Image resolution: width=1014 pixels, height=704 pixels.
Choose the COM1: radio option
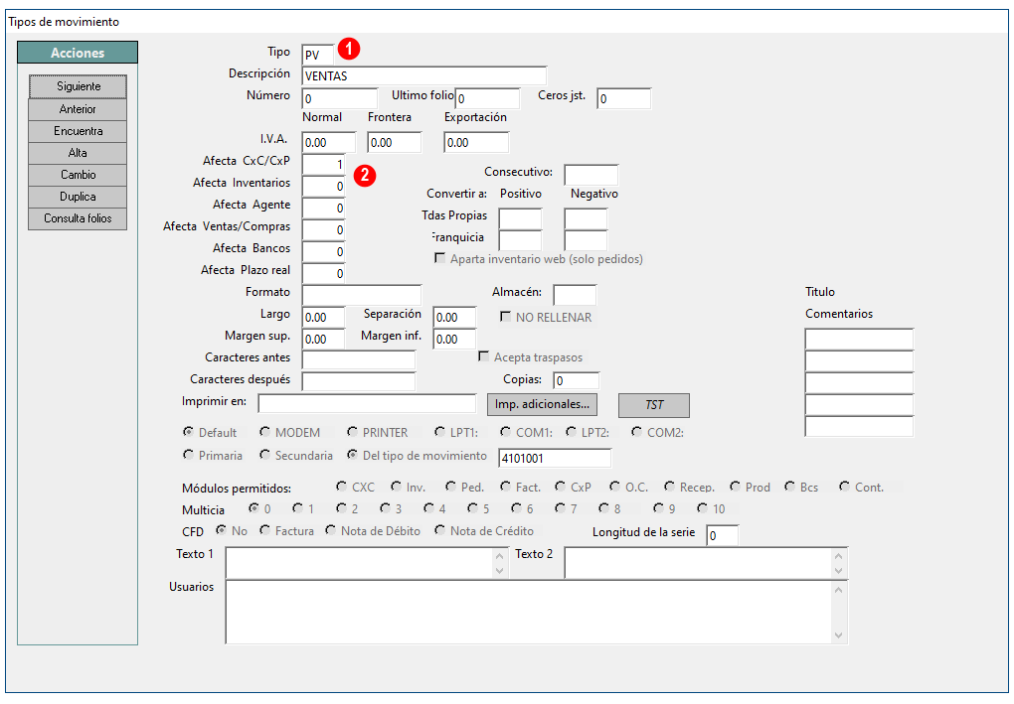coord(505,432)
